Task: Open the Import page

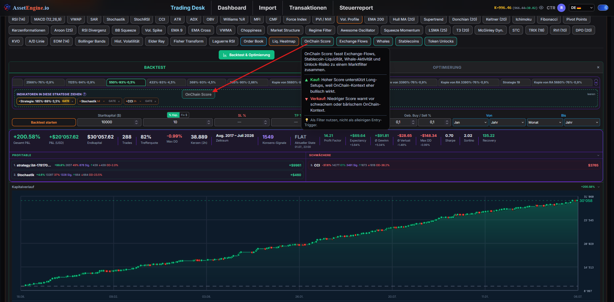Action: click(x=268, y=8)
